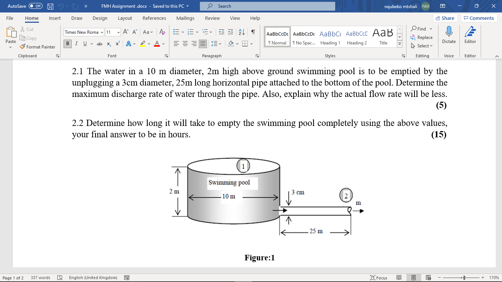Click the Share button
The width and height of the screenshot is (502, 282).
445,18
